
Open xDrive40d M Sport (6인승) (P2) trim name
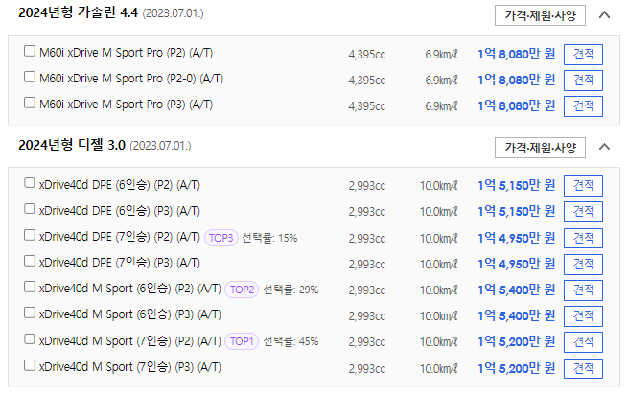(x=130, y=289)
